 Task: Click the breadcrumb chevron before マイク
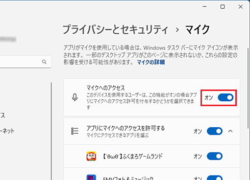point(177,30)
